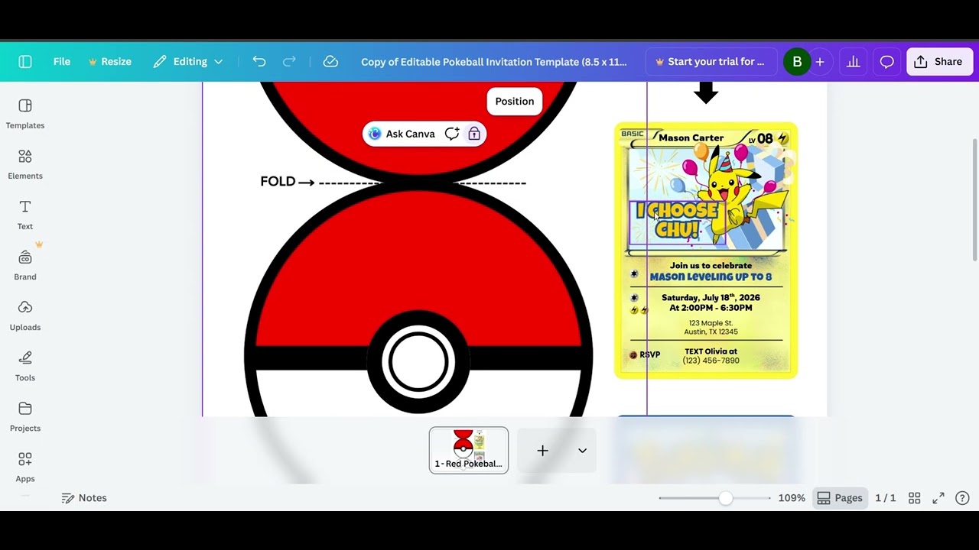
Task: Add collaborator with plus icon
Action: pyautogui.click(x=820, y=62)
